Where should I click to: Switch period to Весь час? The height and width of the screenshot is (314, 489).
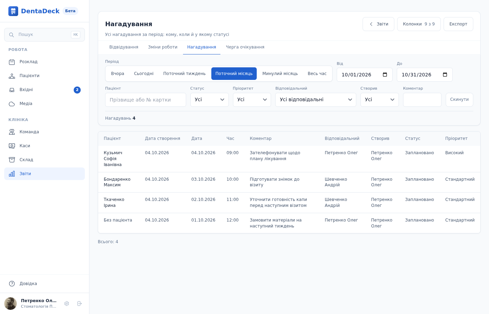coord(317,74)
